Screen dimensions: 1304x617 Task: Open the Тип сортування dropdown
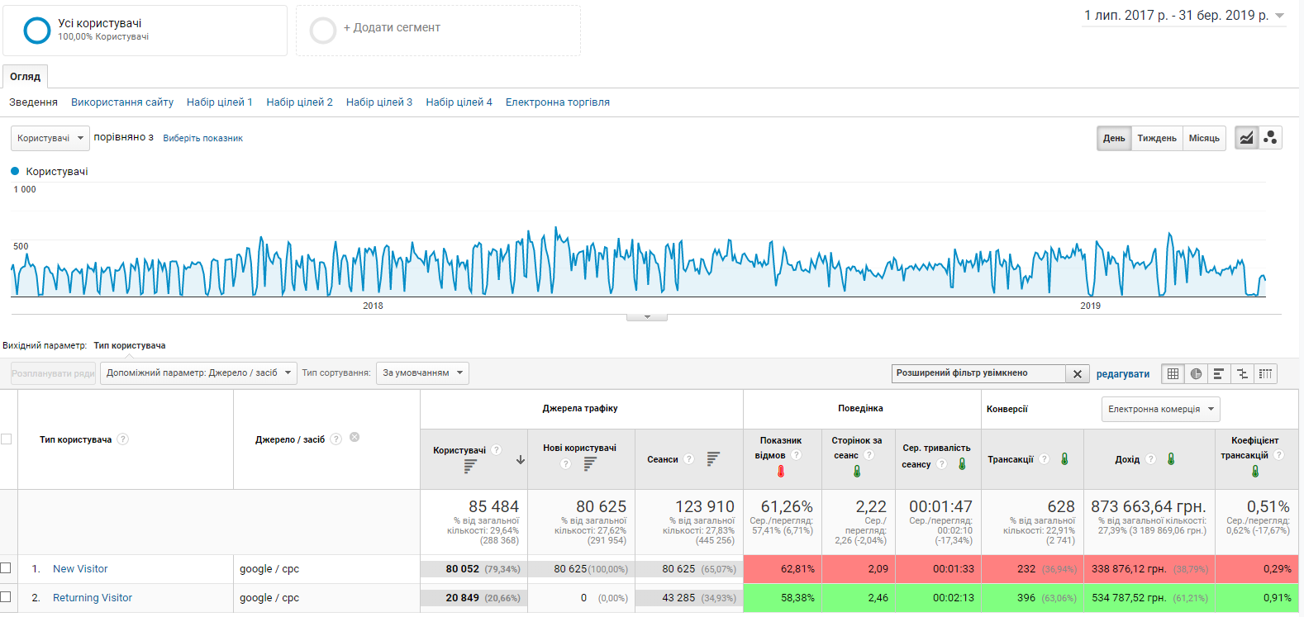(x=421, y=373)
